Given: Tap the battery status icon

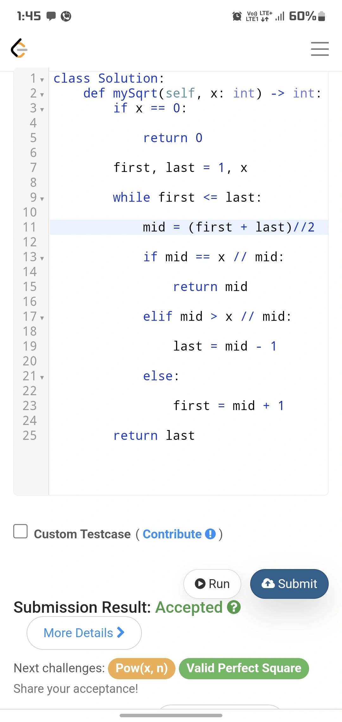Looking at the screenshot, I should pyautogui.click(x=321, y=16).
